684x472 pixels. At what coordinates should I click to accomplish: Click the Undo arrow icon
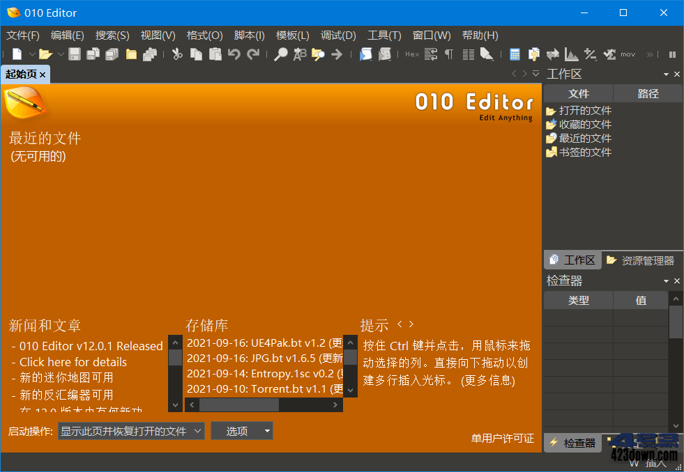coord(234,54)
